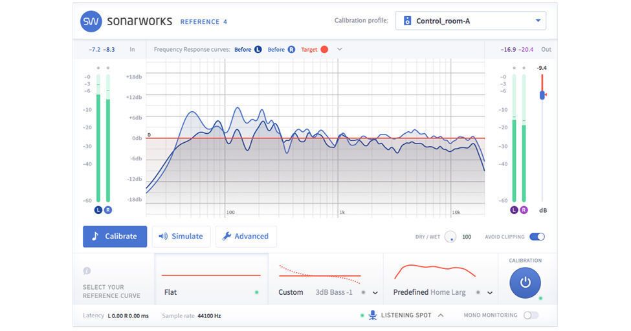Image resolution: width=631 pixels, height=331 pixels.
Task: Click the output level reading -16.9
Action: [x=508, y=50]
